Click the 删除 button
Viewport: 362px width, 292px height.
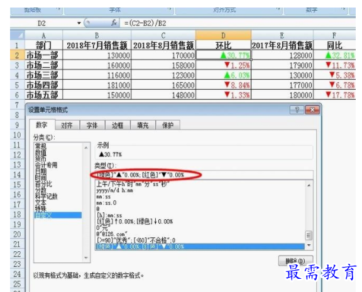click(x=295, y=261)
